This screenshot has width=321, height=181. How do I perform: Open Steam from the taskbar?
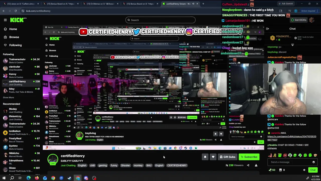pyautogui.click(x=69, y=178)
